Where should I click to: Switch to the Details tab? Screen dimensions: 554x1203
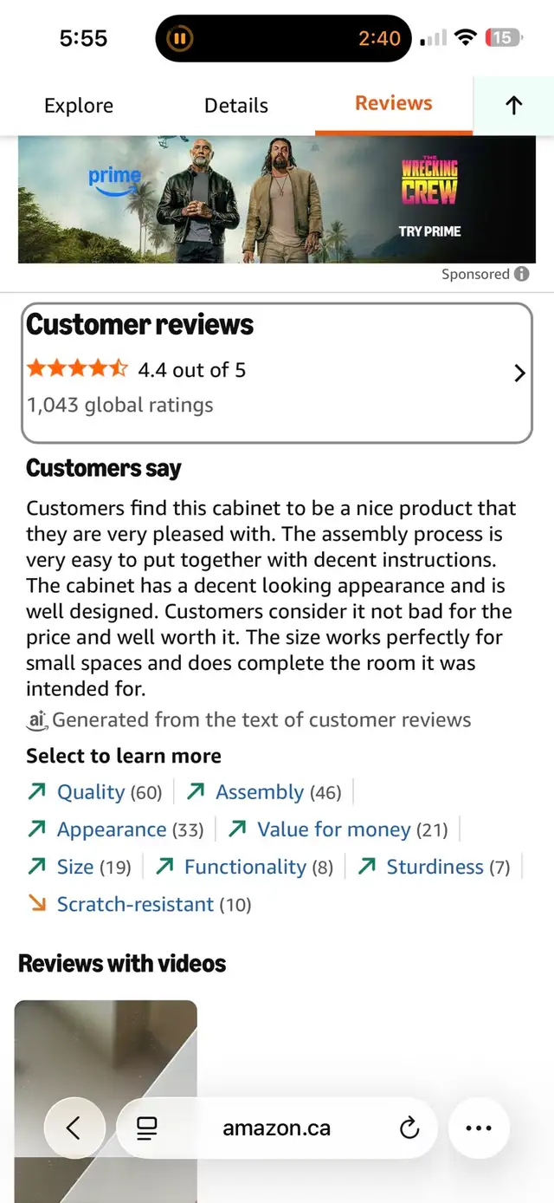[236, 106]
